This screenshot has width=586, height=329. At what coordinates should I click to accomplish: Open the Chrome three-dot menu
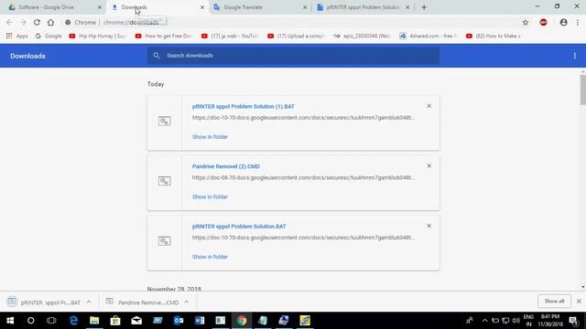[x=578, y=22]
